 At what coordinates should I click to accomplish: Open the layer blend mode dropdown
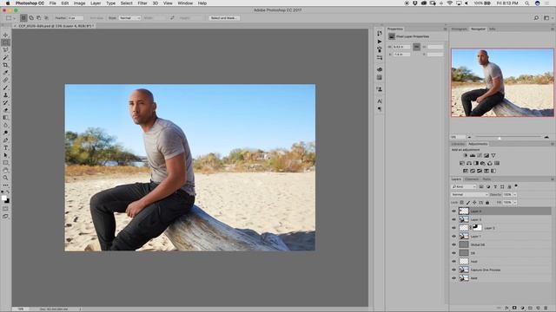pyautogui.click(x=469, y=194)
